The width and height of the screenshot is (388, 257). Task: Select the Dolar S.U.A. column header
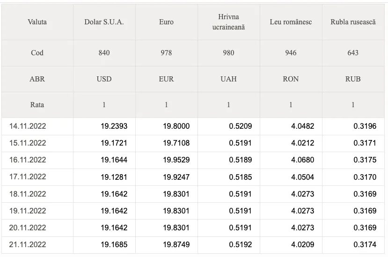pos(104,22)
